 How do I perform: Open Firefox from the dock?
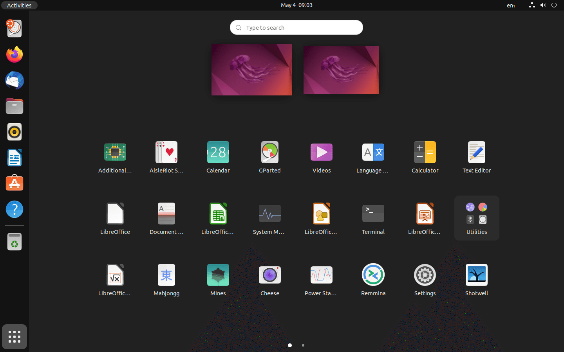pyautogui.click(x=14, y=54)
